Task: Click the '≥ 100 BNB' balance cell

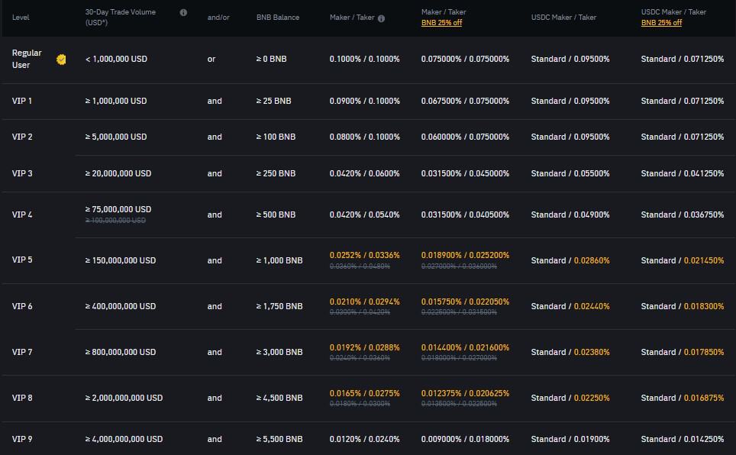Action: point(276,137)
